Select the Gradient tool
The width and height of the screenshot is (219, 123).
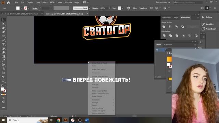[3, 56]
